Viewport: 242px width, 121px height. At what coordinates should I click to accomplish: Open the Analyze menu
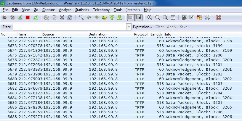point(65,10)
